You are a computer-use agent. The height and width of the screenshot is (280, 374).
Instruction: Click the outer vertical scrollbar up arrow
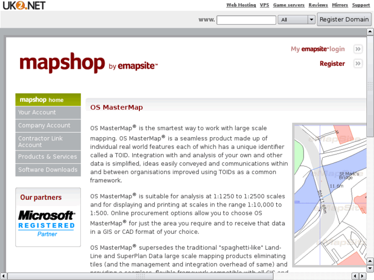(x=370, y=31)
